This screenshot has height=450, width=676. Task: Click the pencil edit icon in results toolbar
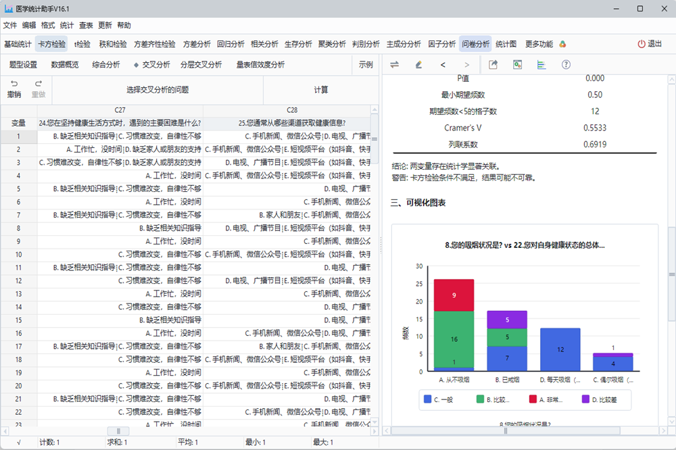coord(418,65)
